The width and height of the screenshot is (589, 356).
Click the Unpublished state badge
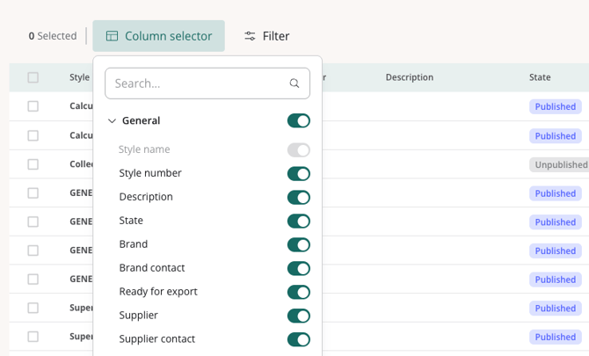point(560,164)
